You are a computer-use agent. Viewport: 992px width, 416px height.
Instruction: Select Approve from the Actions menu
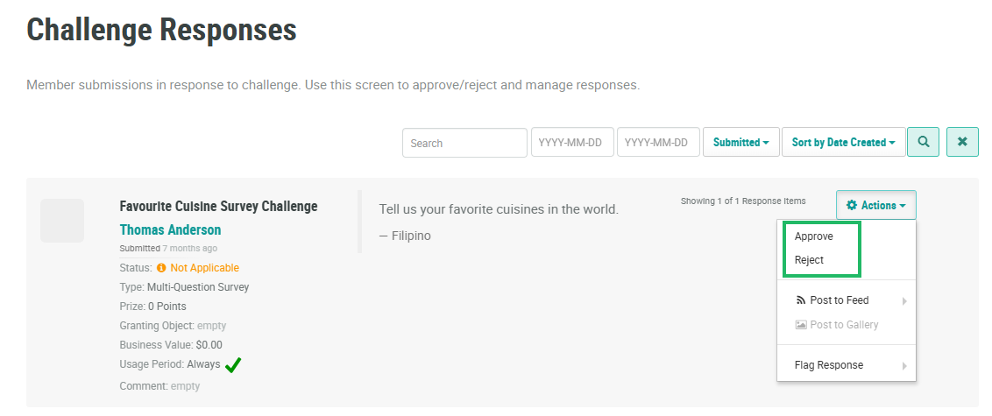pos(814,236)
